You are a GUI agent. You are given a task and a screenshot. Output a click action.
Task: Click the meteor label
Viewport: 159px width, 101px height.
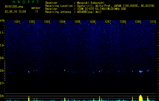[36, 8]
